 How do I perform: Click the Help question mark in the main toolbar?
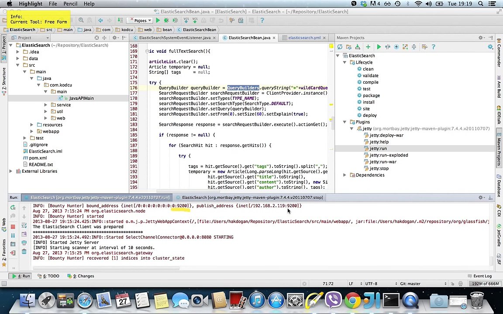click(x=262, y=20)
